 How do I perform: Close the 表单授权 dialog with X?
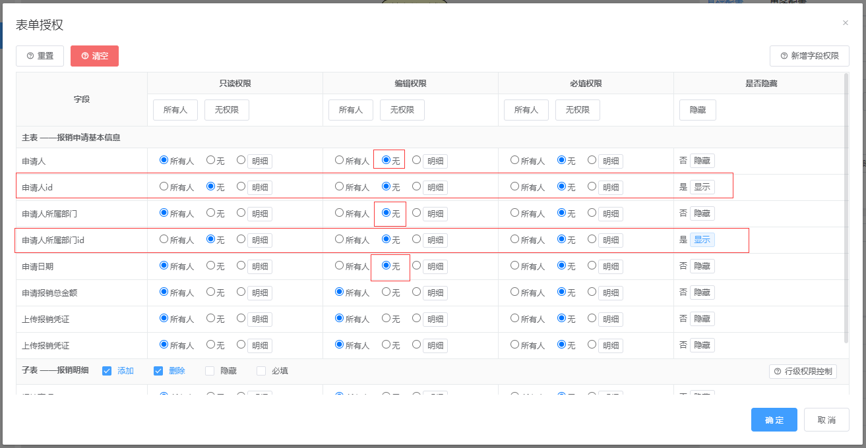[x=846, y=23]
